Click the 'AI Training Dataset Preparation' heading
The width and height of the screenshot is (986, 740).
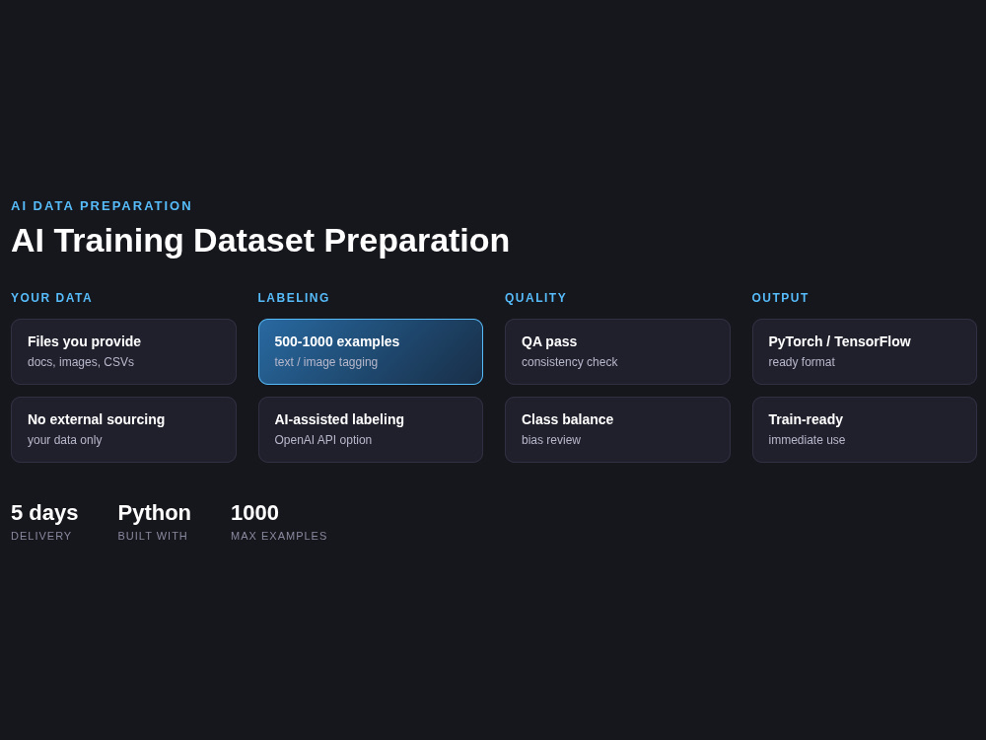[260, 241]
